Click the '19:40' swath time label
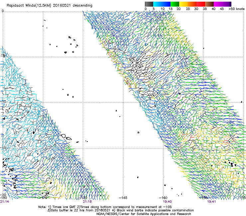Screen dimensions: 246x216 coord(168,202)
